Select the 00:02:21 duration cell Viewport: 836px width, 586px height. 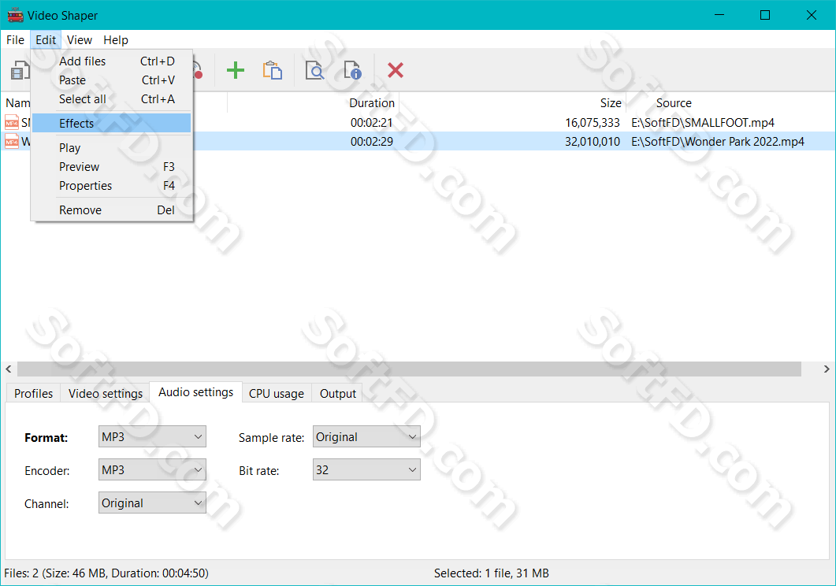[x=372, y=123]
